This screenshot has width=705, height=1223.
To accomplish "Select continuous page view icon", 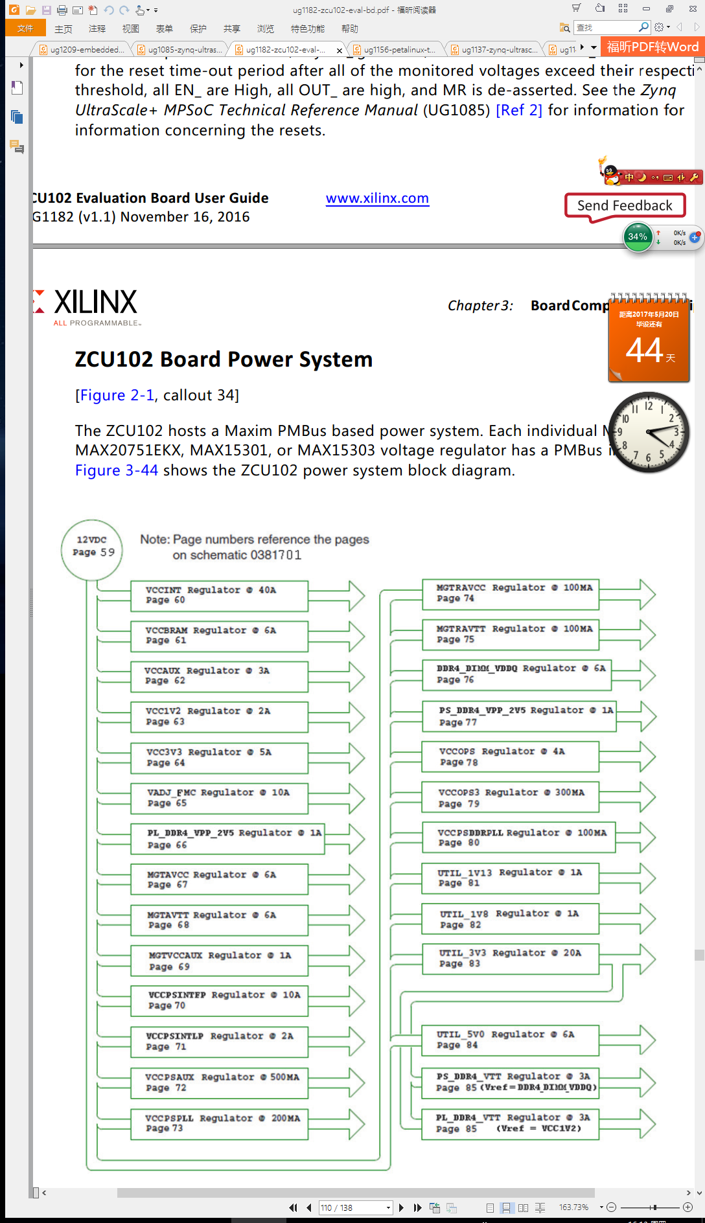I will point(507,1208).
